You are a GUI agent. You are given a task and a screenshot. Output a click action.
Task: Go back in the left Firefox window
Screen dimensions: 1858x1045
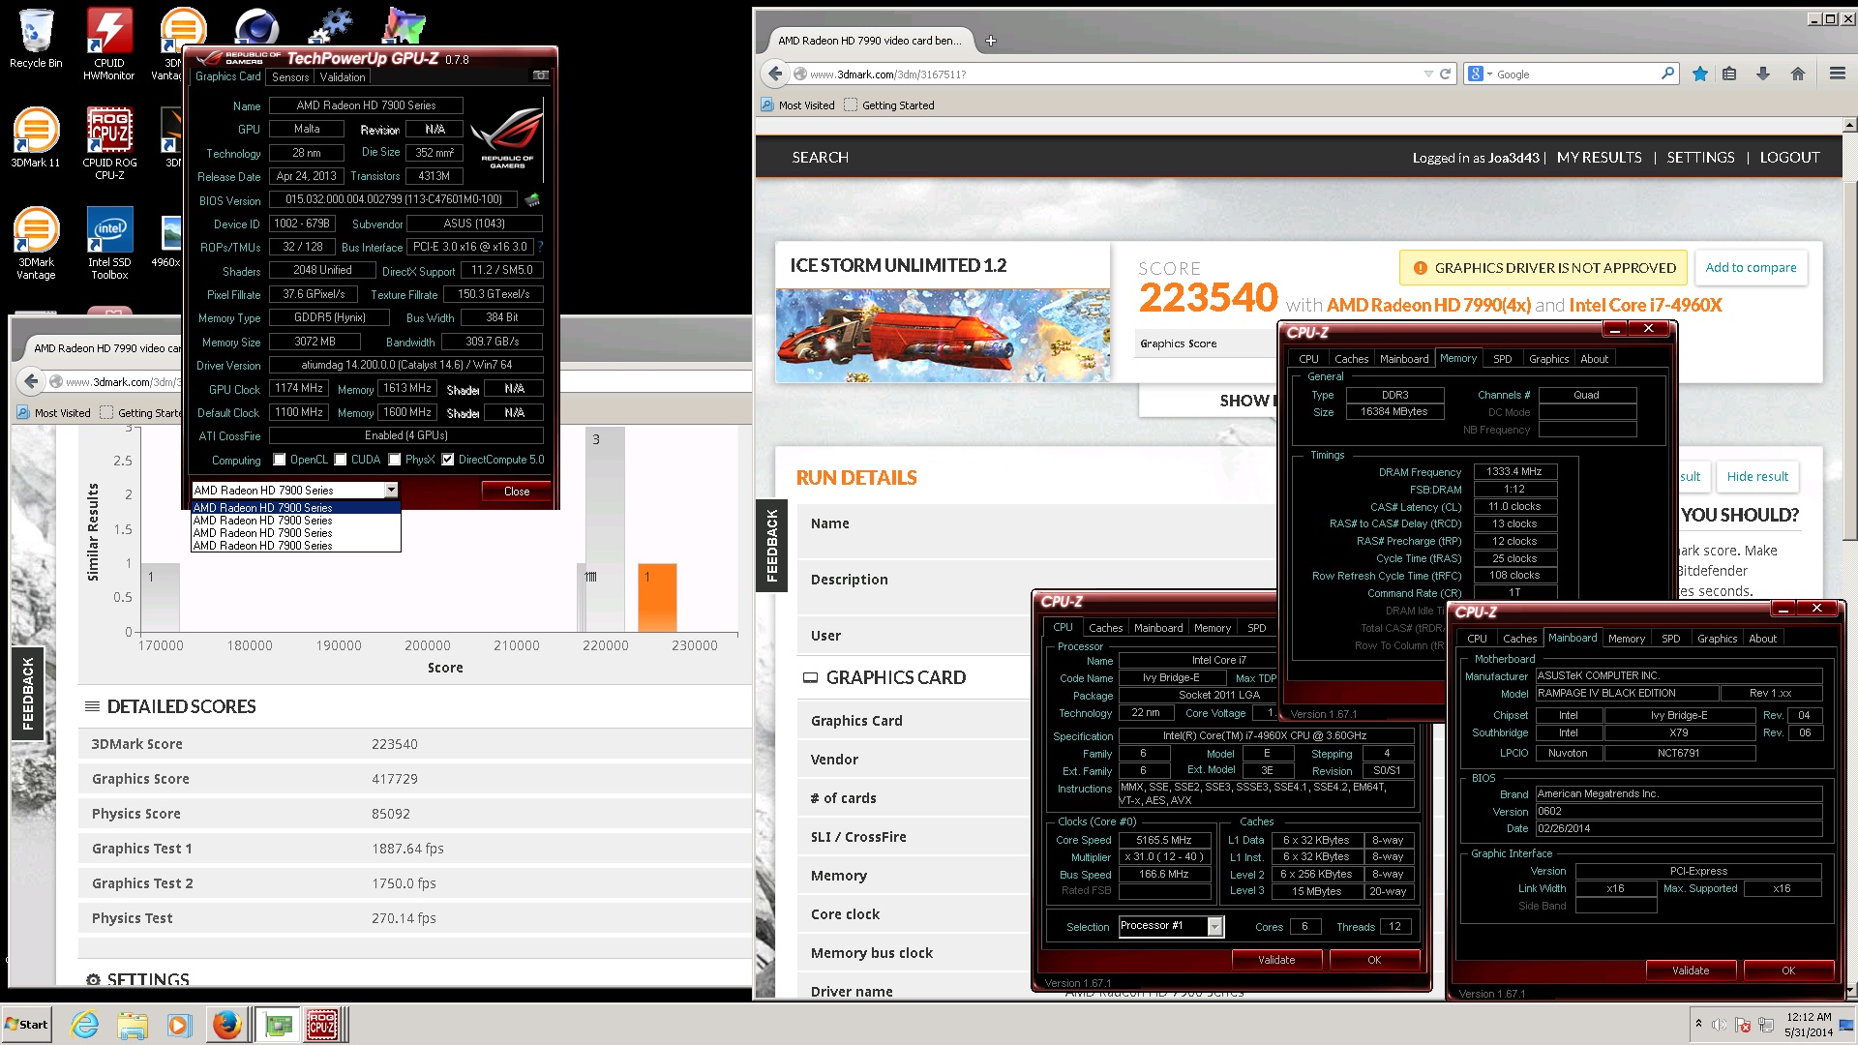coord(31,381)
